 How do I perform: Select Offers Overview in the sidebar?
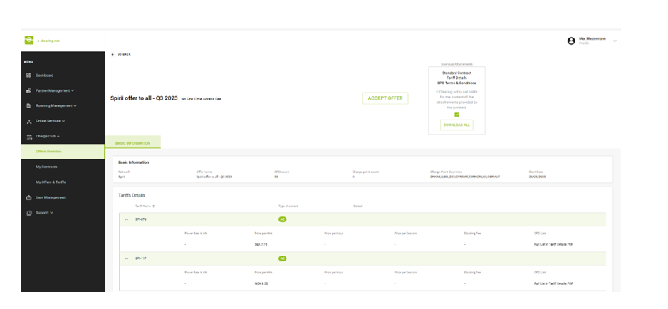click(63, 152)
